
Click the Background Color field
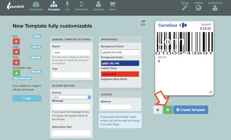coord(120,52)
